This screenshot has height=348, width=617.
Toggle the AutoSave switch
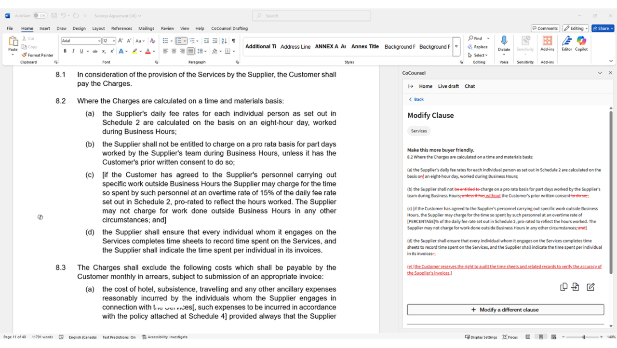(40, 16)
